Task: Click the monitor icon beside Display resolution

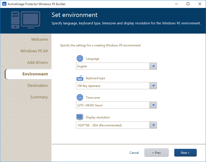Action: (80, 117)
